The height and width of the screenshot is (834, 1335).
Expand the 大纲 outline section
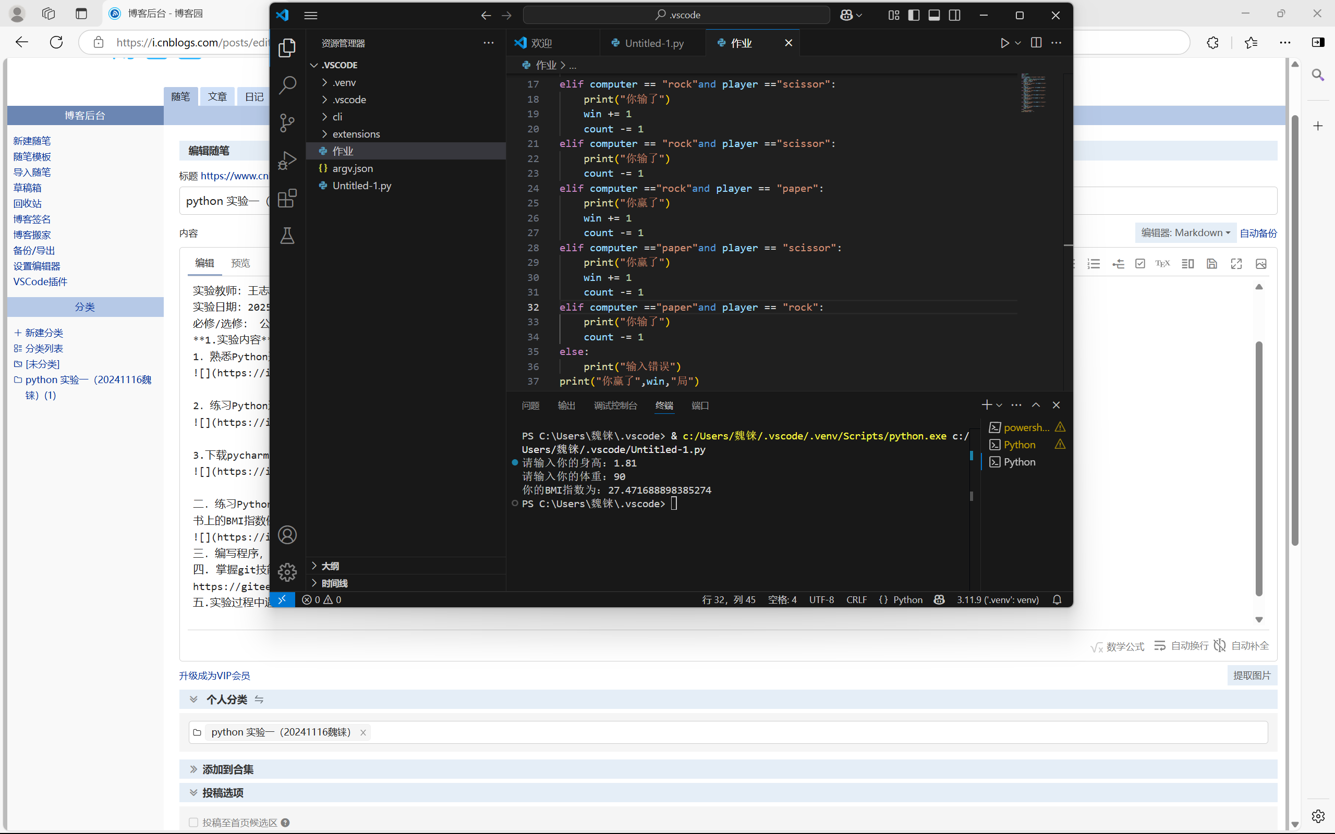pos(330,566)
